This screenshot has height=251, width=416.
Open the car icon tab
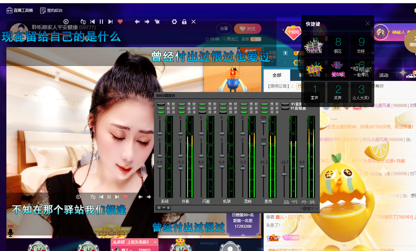click(x=411, y=75)
